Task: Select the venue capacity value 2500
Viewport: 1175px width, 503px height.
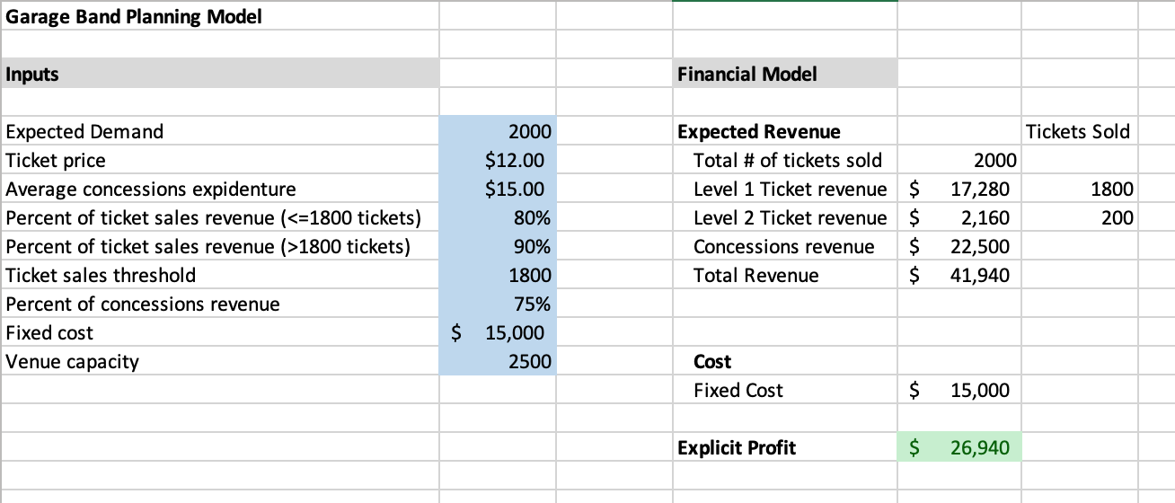Action: coord(498,361)
